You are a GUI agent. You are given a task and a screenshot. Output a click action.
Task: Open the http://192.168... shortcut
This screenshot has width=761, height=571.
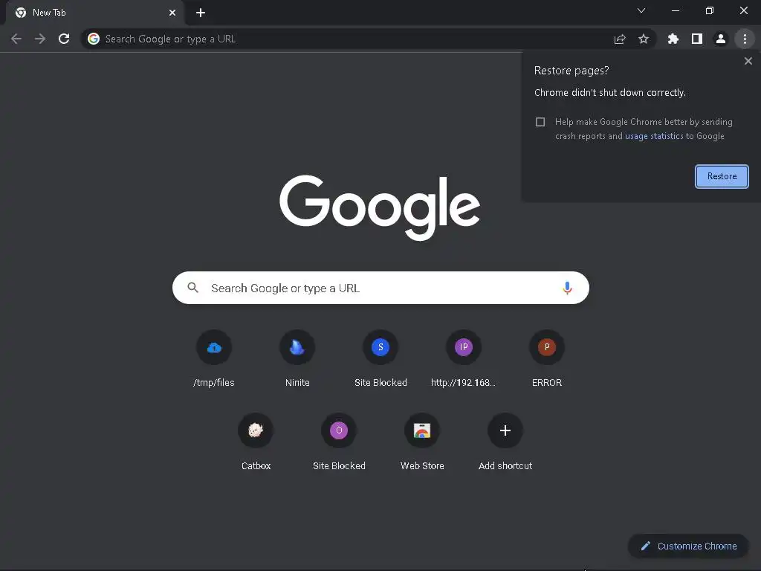coord(464,359)
